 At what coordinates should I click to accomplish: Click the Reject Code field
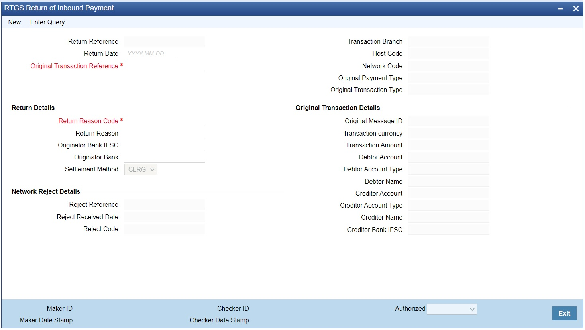click(165, 229)
